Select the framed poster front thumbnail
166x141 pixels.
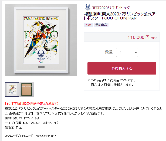coord(12,89)
